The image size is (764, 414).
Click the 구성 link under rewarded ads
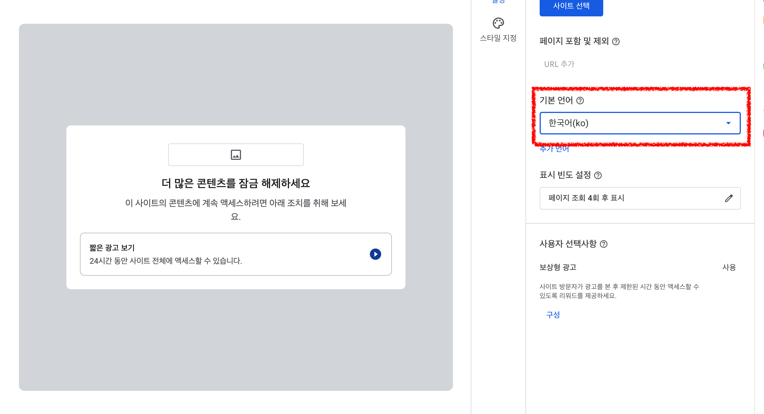click(553, 315)
